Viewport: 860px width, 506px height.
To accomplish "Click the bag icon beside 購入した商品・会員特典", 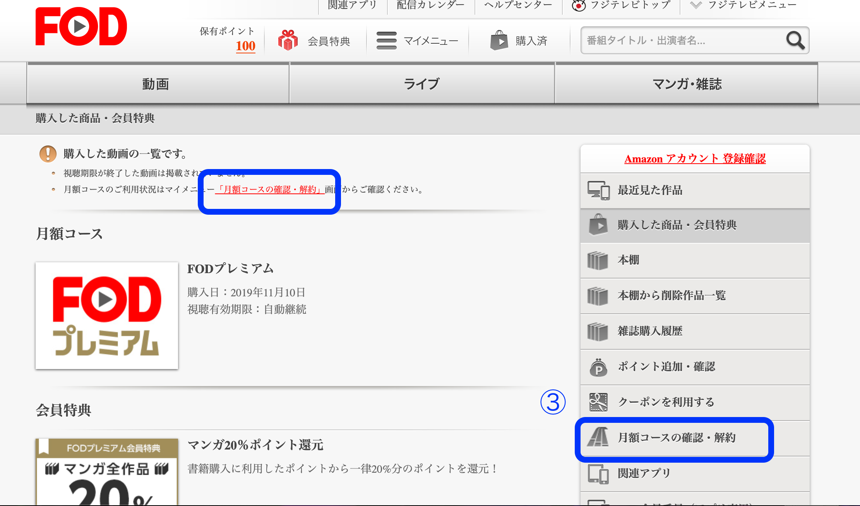I will point(598,225).
